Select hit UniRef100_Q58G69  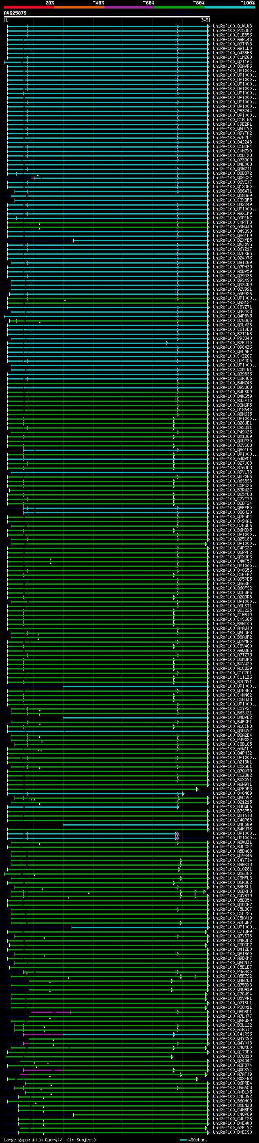click(x=232, y=196)
